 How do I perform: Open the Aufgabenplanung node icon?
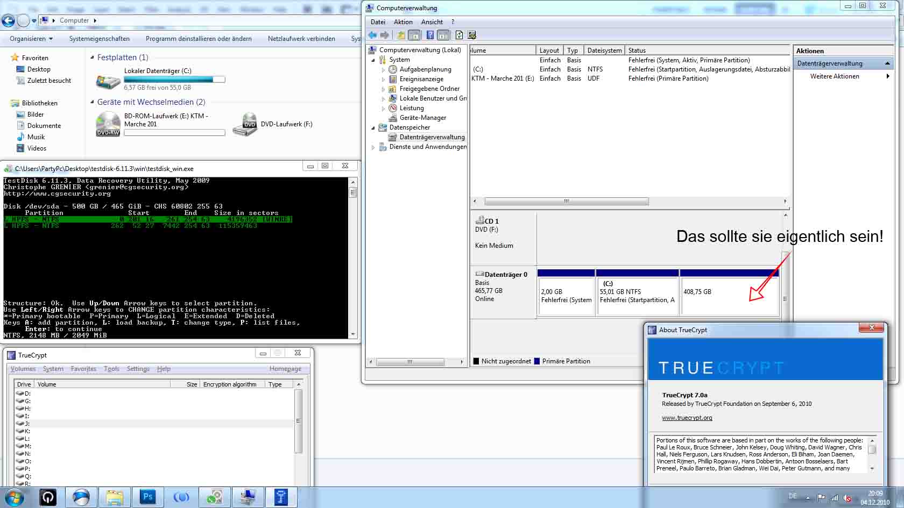pyautogui.click(x=393, y=69)
